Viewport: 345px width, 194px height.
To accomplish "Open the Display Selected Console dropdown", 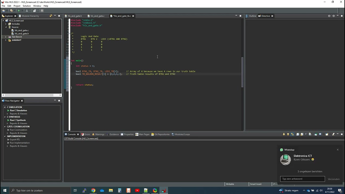I will [323, 134].
